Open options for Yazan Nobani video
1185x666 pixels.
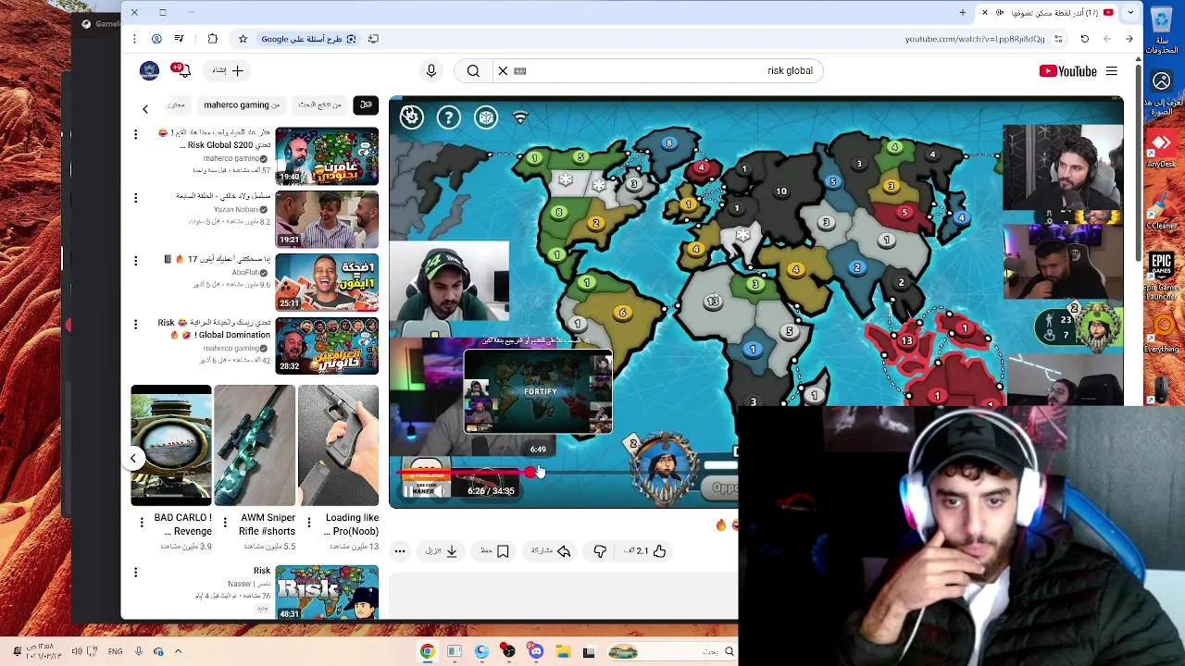pos(136,198)
